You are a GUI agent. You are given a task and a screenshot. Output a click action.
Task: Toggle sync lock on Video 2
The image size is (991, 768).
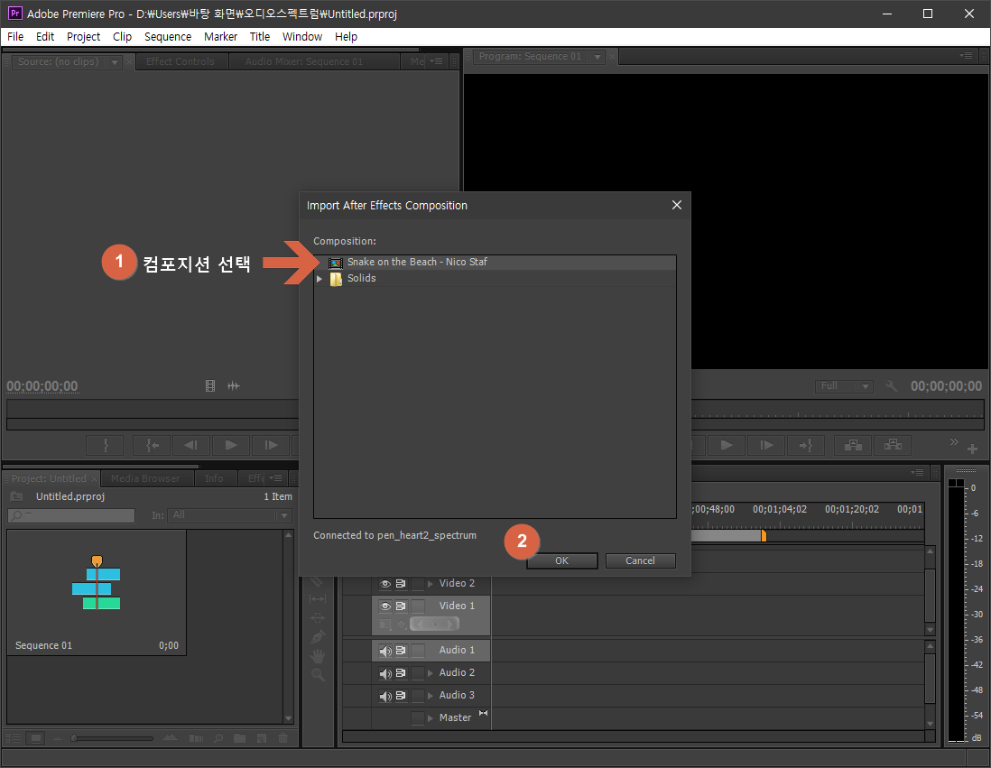click(x=401, y=583)
